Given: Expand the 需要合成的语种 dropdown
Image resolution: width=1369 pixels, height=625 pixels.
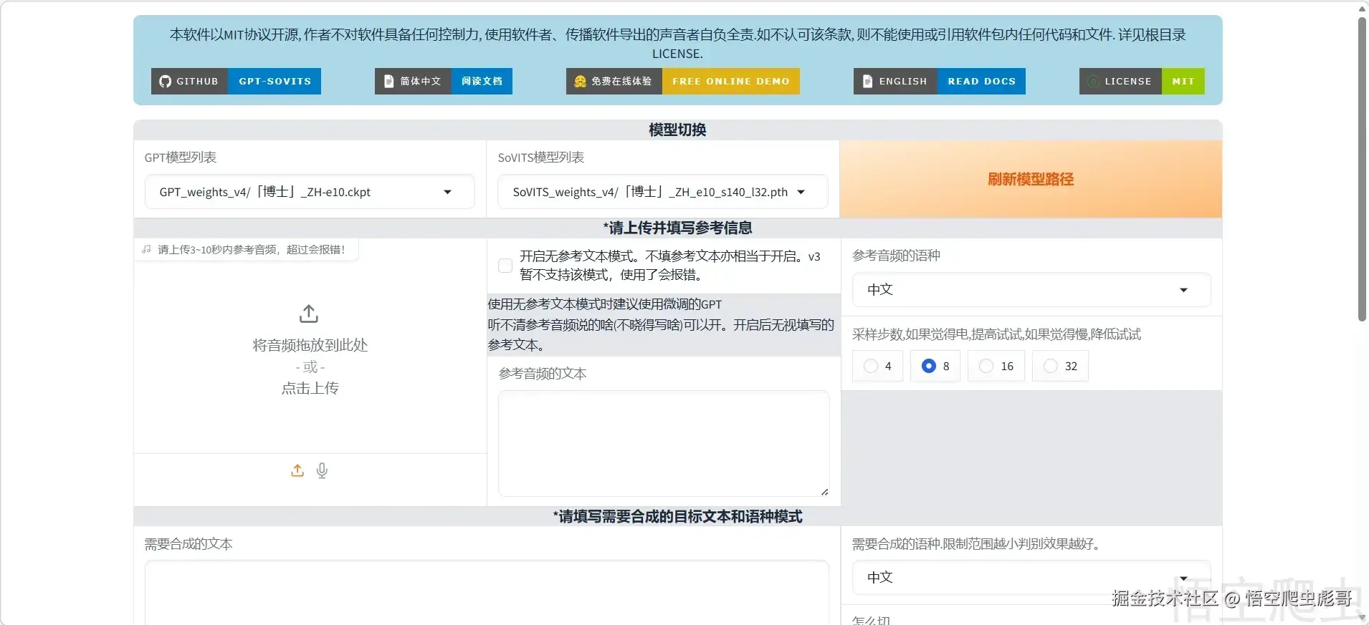Looking at the screenshot, I should pyautogui.click(x=1031, y=578).
